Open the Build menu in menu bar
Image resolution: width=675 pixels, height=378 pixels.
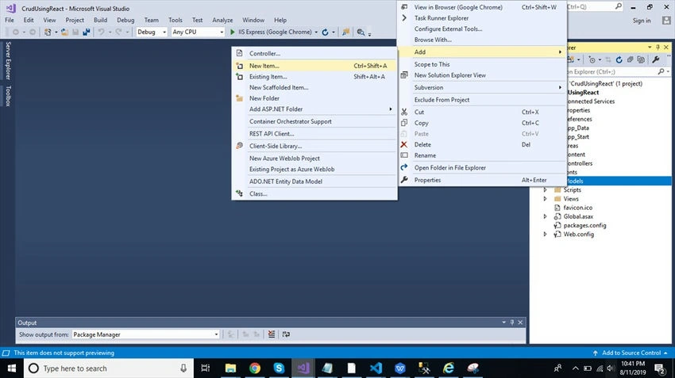coord(100,20)
